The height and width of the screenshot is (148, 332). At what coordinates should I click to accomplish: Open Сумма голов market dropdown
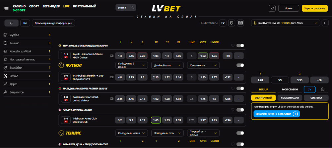203,65
